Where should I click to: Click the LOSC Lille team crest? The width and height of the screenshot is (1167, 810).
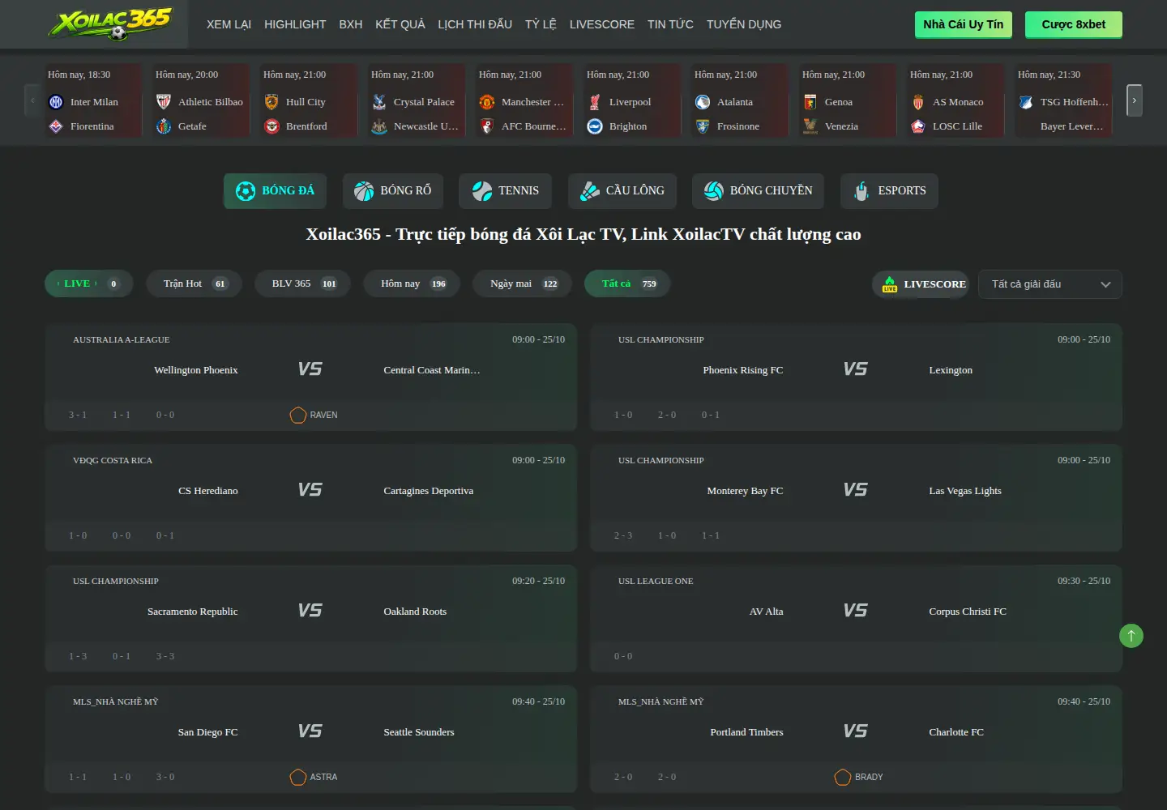coord(918,126)
